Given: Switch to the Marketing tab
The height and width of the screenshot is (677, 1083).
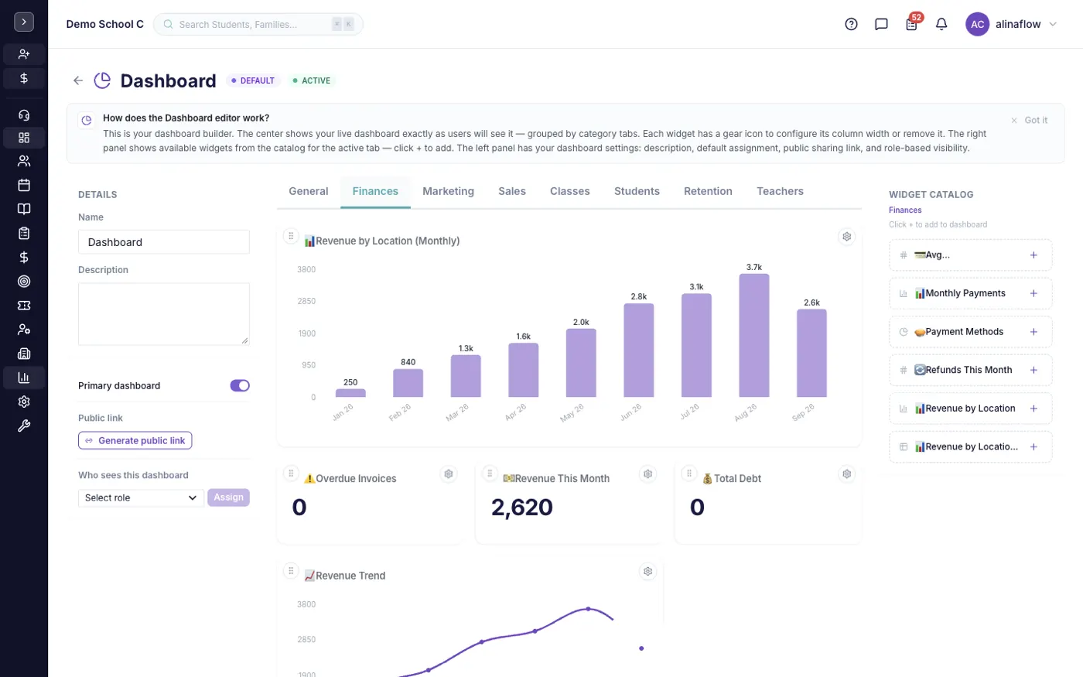Looking at the screenshot, I should click(448, 191).
